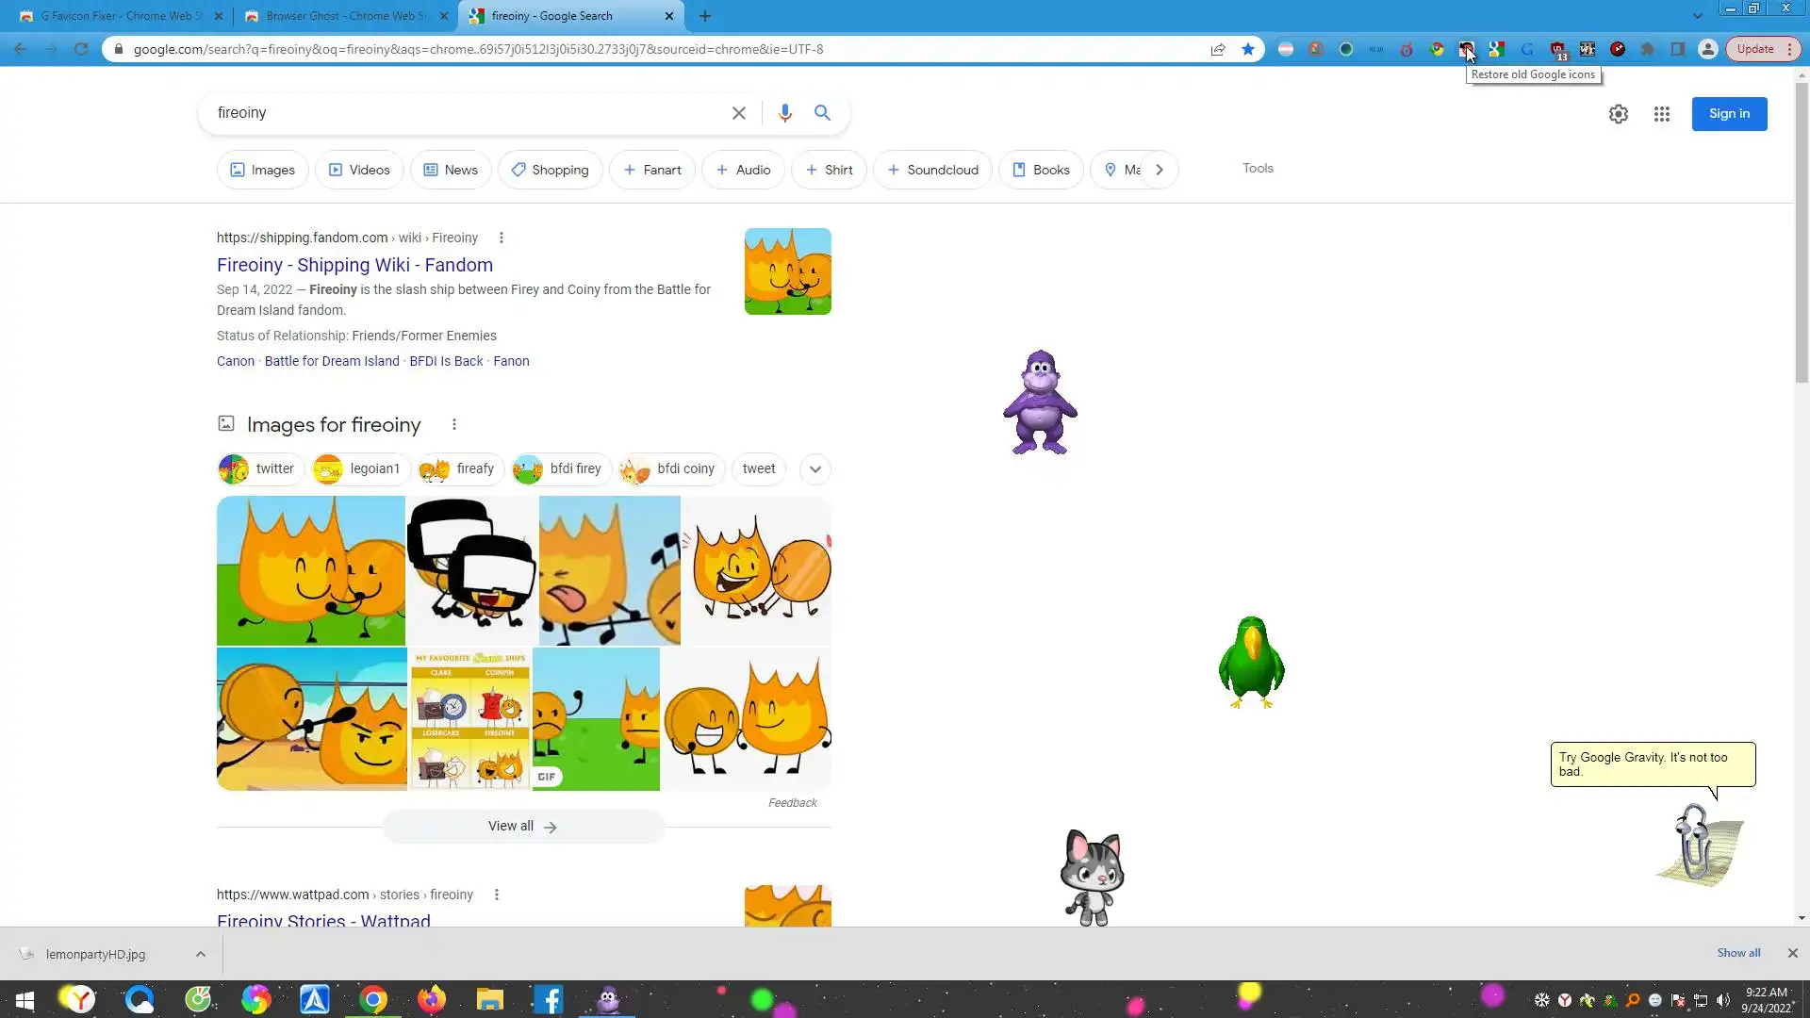Open Google search settings gear

pyautogui.click(x=1618, y=114)
